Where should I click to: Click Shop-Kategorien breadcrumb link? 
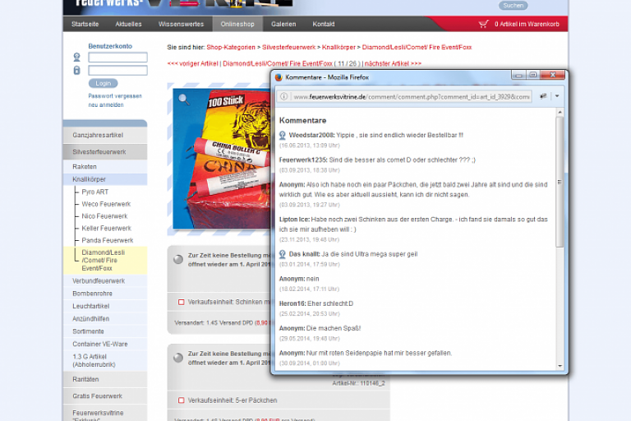point(231,47)
